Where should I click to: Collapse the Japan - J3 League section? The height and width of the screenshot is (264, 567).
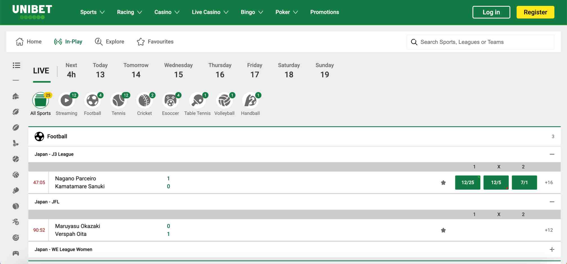[x=552, y=154]
